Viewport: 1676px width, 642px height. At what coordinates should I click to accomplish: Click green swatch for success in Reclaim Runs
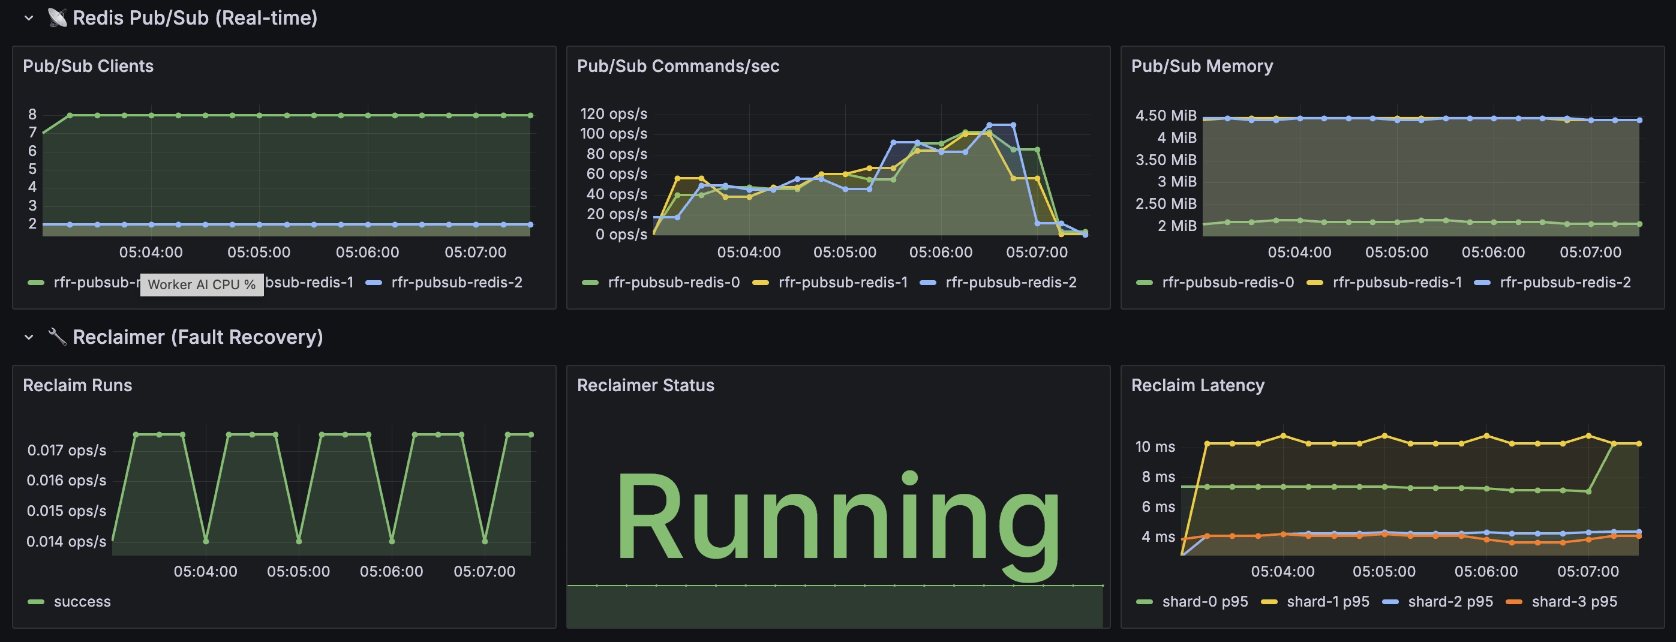coord(36,602)
